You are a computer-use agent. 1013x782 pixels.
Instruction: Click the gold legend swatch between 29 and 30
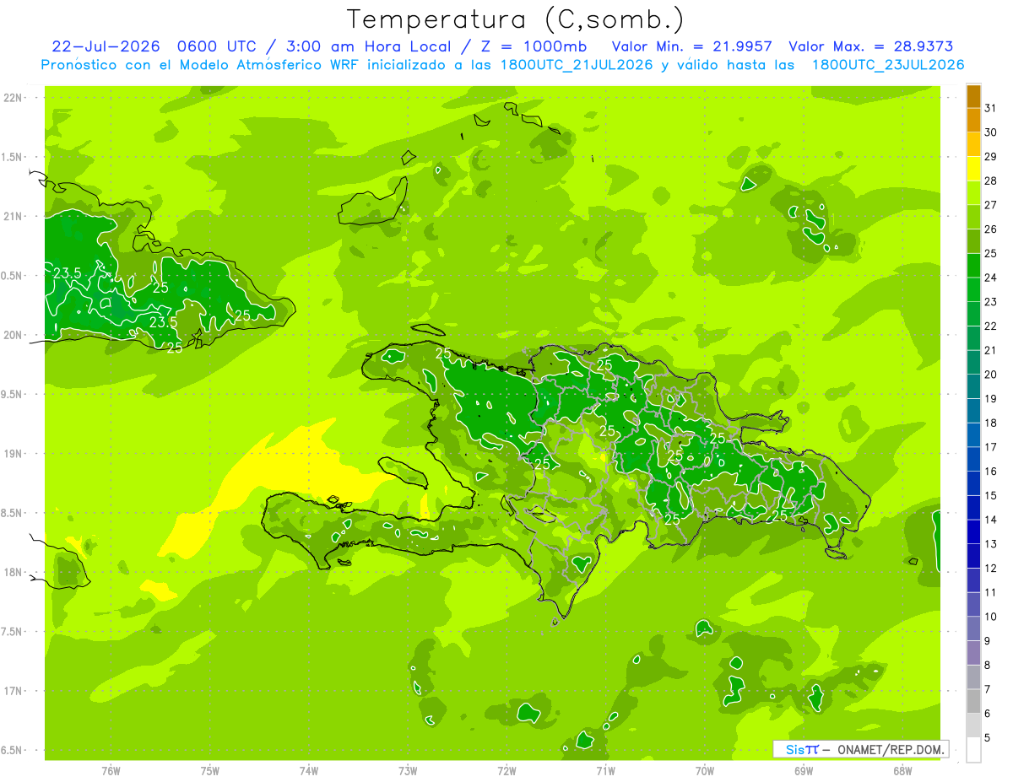click(973, 144)
